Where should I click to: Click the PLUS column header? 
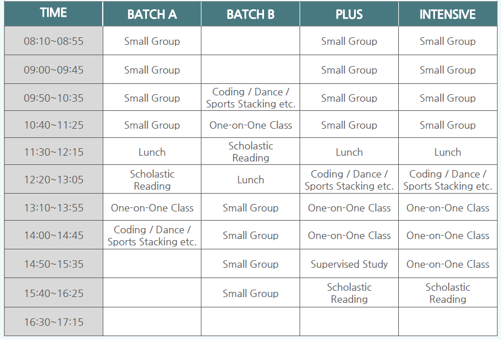click(349, 13)
